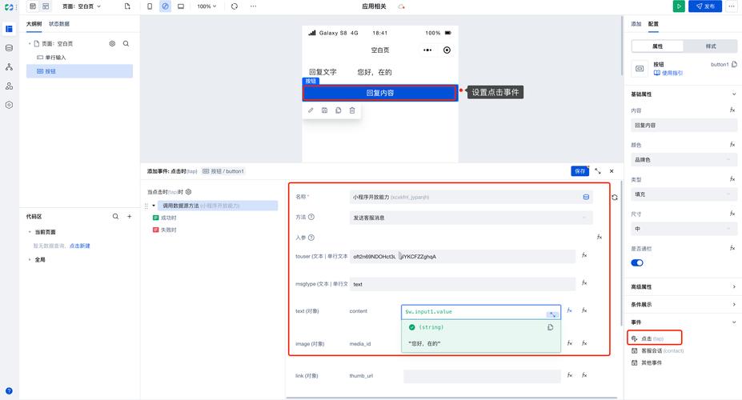This screenshot has width=742, height=400.
Task: Switch to desktop PC preview mode
Action: (181, 6)
